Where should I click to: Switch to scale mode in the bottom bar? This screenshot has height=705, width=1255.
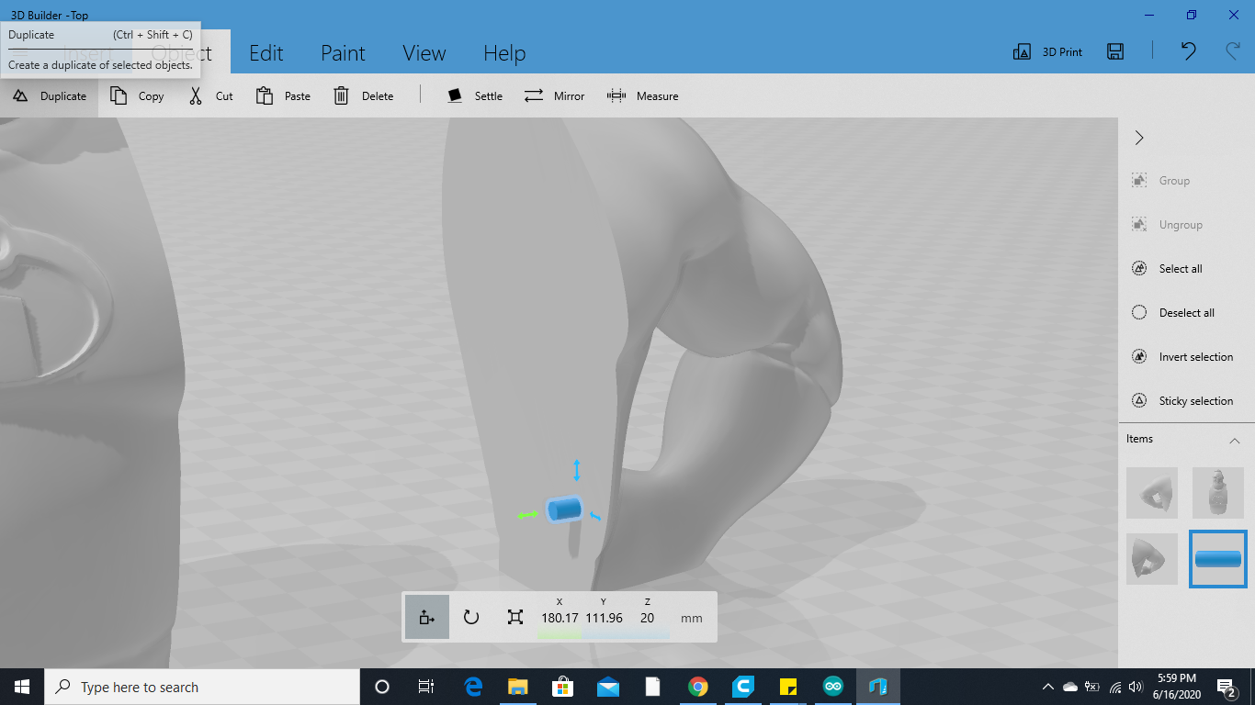pos(515,617)
